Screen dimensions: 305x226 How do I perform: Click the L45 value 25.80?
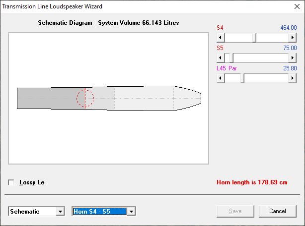click(x=290, y=68)
